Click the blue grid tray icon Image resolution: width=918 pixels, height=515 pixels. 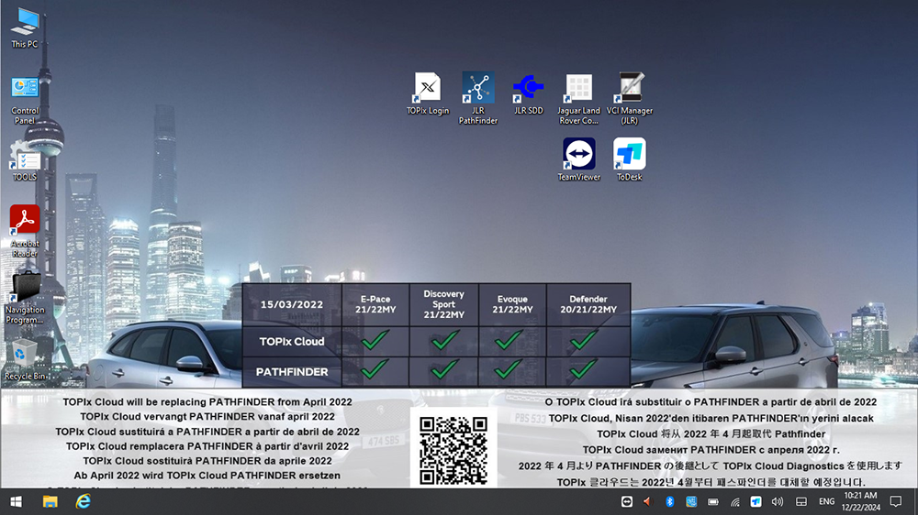(x=691, y=501)
